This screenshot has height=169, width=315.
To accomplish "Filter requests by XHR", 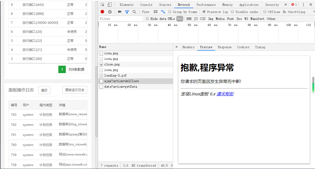I will pos(189,19).
